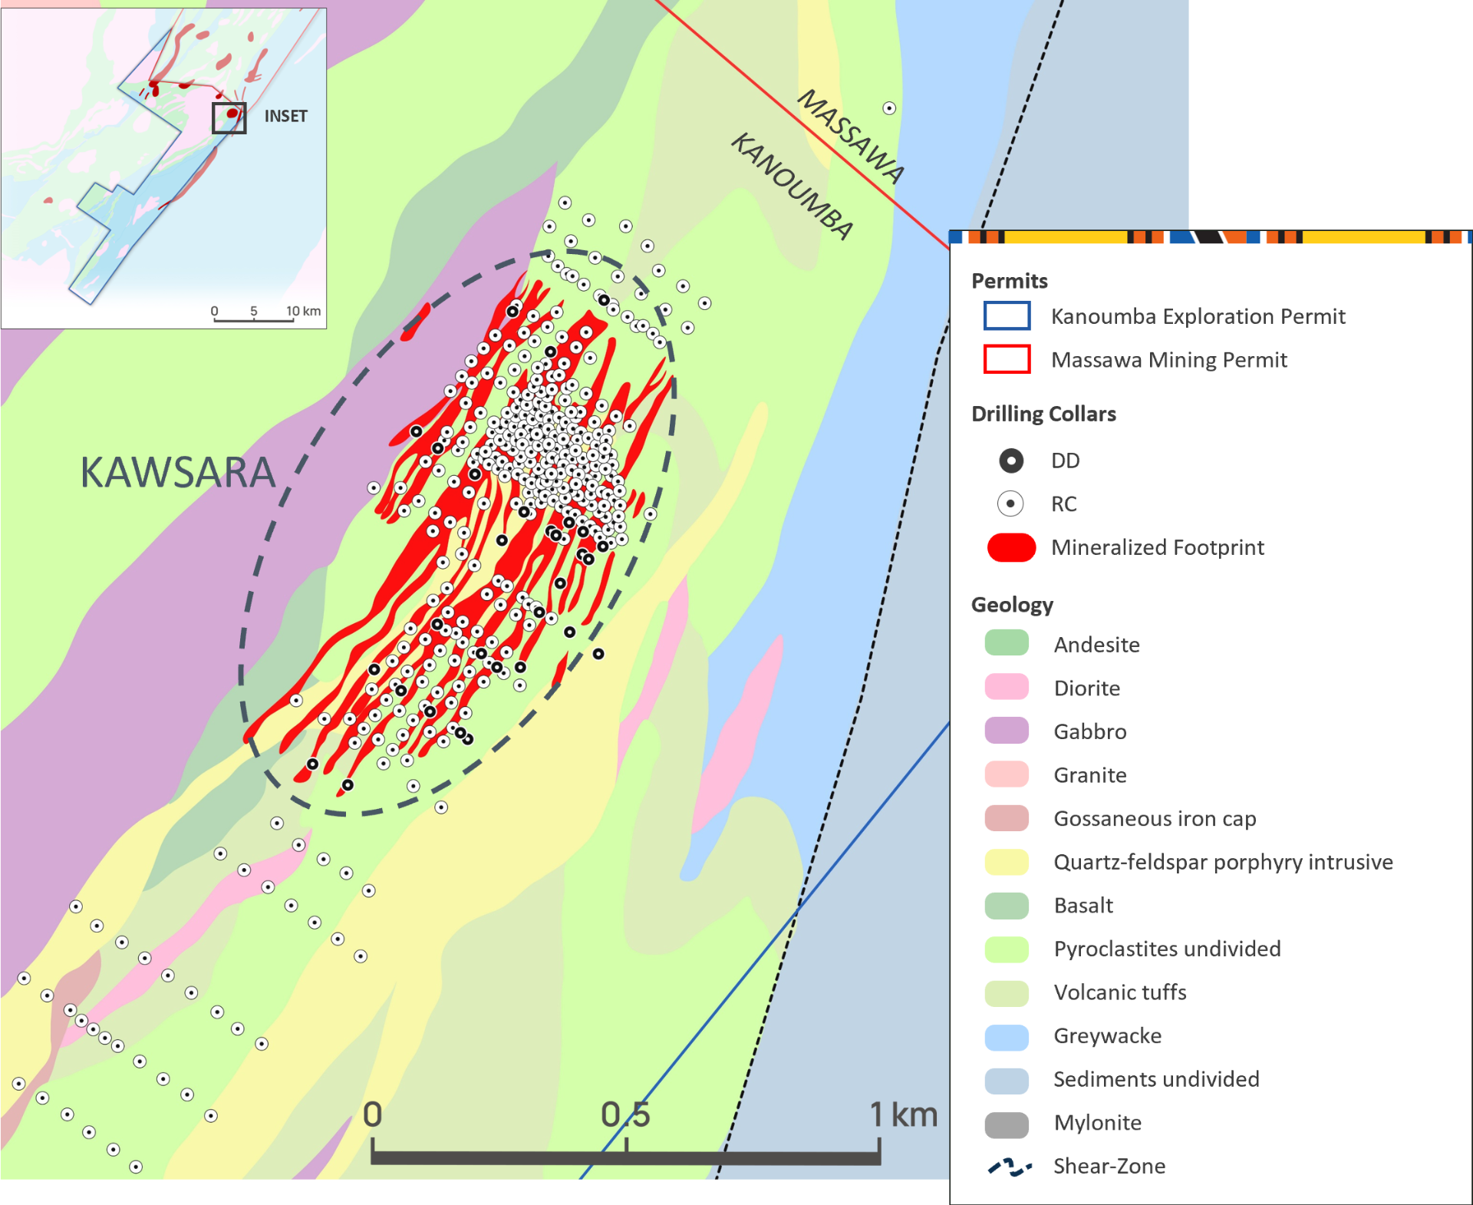Screen dimensions: 1473x1205
Task: Click the Greywacke blue color swatch
Action: [1007, 1036]
